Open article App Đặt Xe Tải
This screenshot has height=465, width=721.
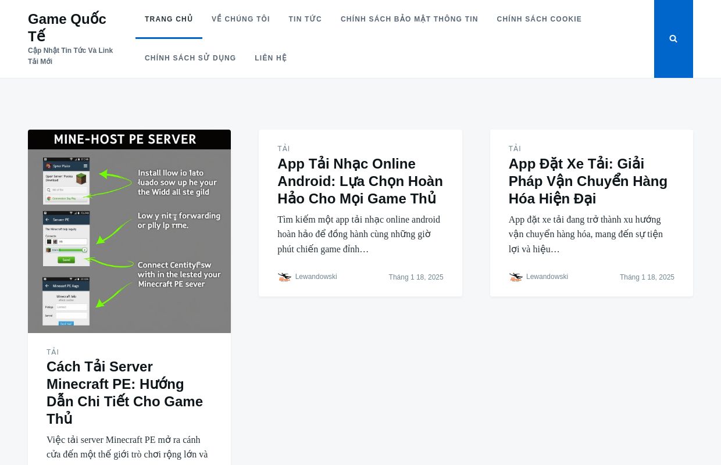[x=588, y=181]
